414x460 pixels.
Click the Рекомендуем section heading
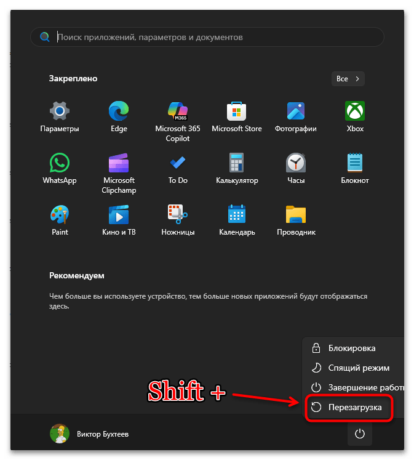pos(76,275)
